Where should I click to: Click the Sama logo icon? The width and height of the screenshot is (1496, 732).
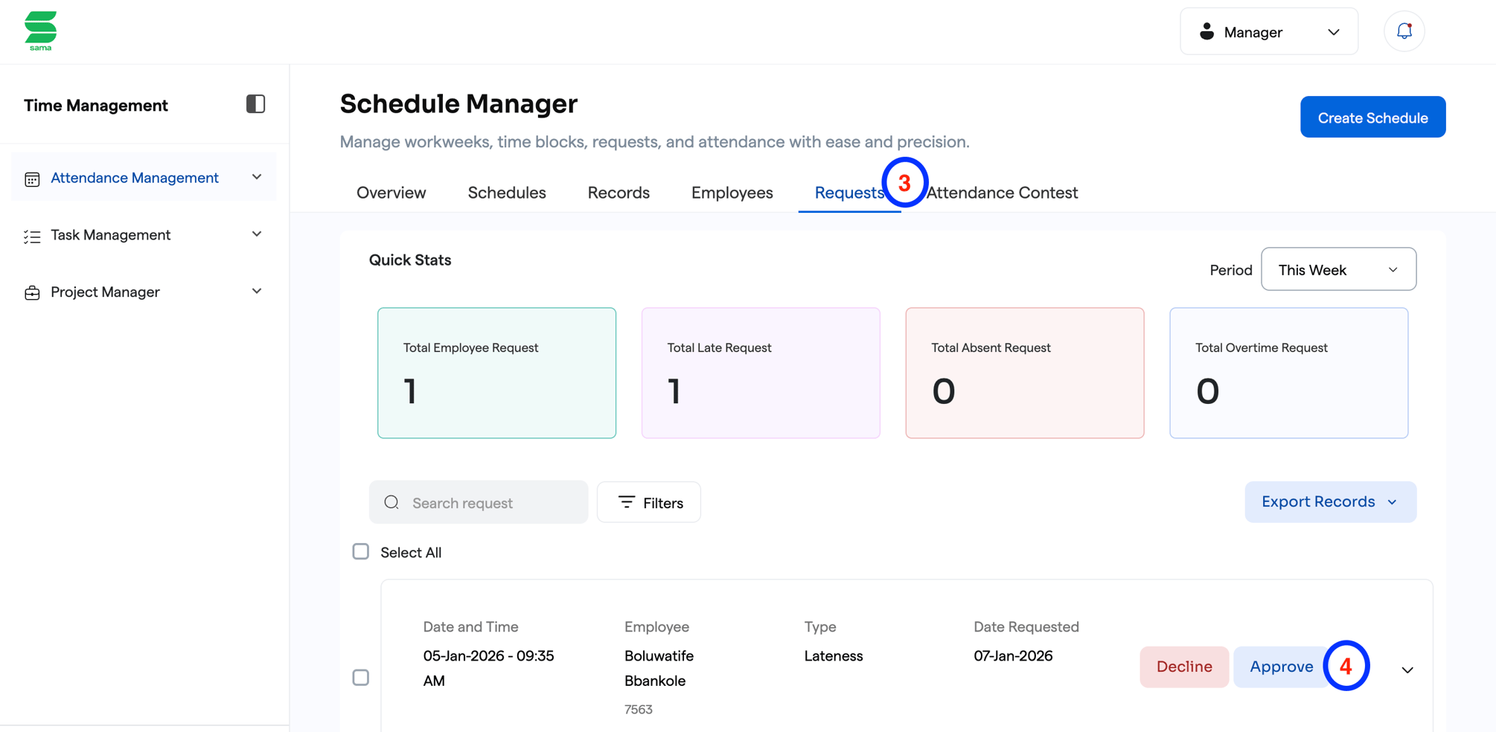(40, 30)
